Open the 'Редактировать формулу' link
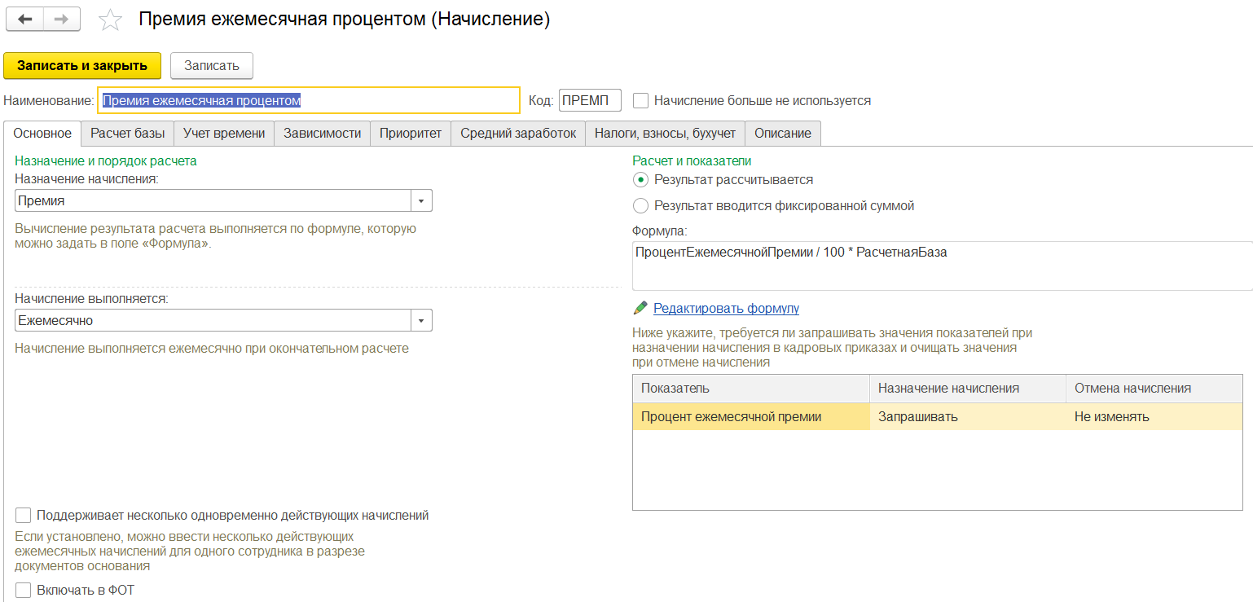Viewport: 1253px width, 602px height. (726, 308)
